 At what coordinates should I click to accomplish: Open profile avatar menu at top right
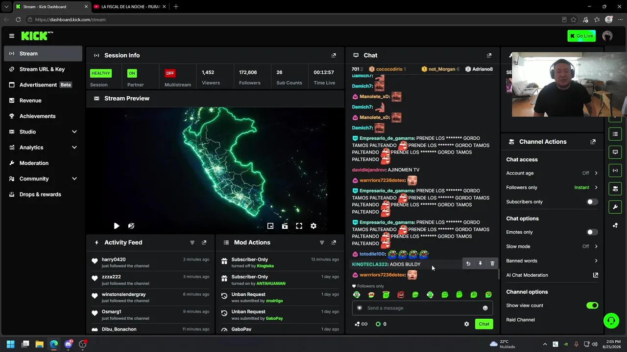[x=607, y=36]
